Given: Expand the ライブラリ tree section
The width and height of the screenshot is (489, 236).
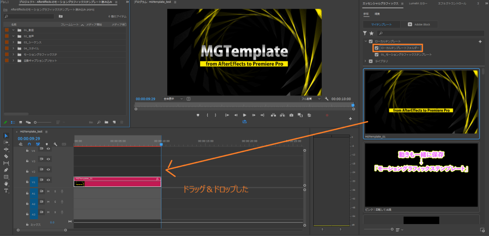Looking at the screenshot, I should pos(365,61).
